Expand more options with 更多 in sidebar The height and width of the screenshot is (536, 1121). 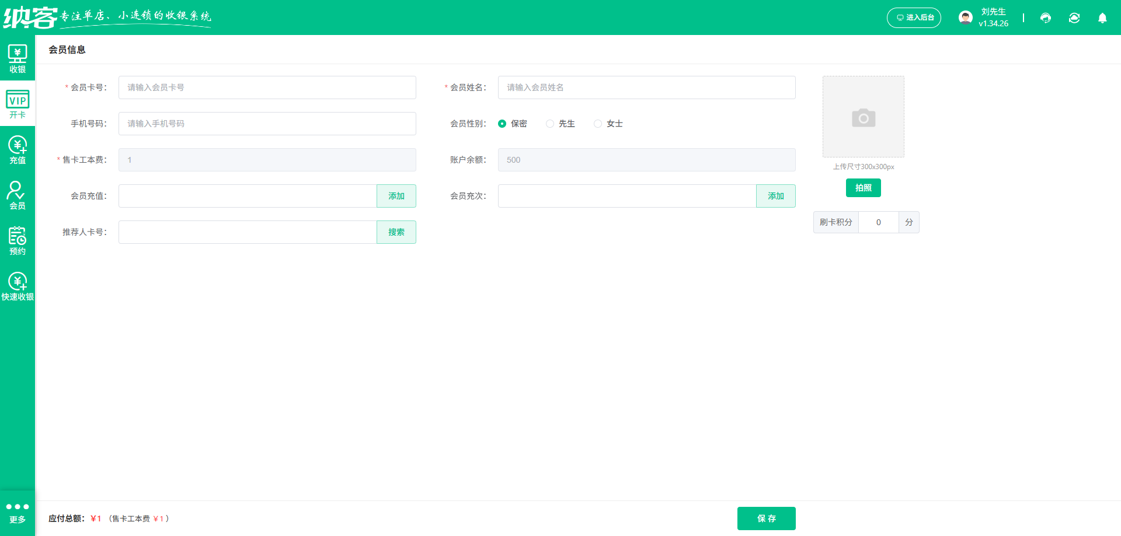pyautogui.click(x=18, y=510)
